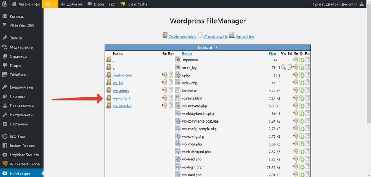The height and width of the screenshot is (177, 371).
Task: Click Create new folder link
Action: 183,37
